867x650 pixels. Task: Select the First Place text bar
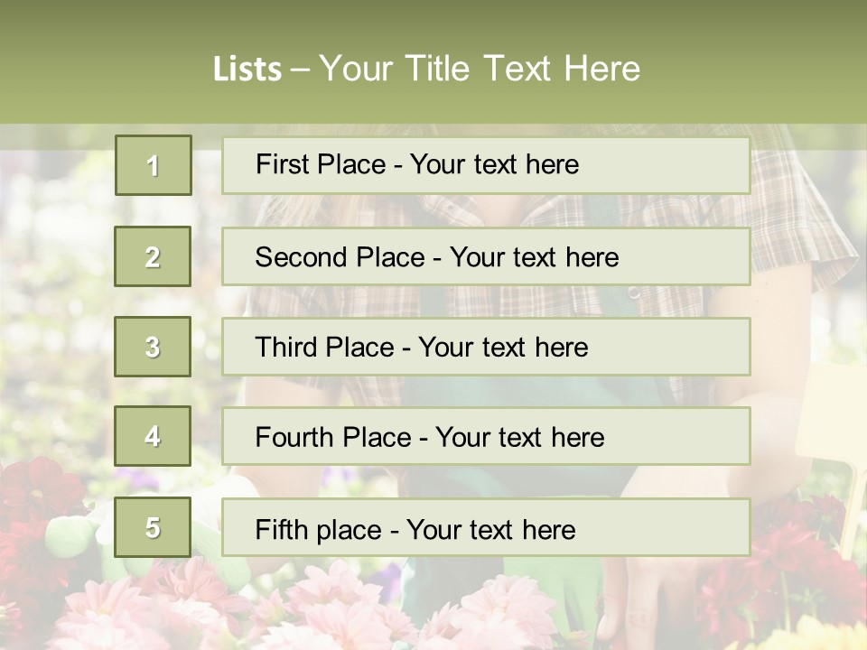click(x=486, y=165)
